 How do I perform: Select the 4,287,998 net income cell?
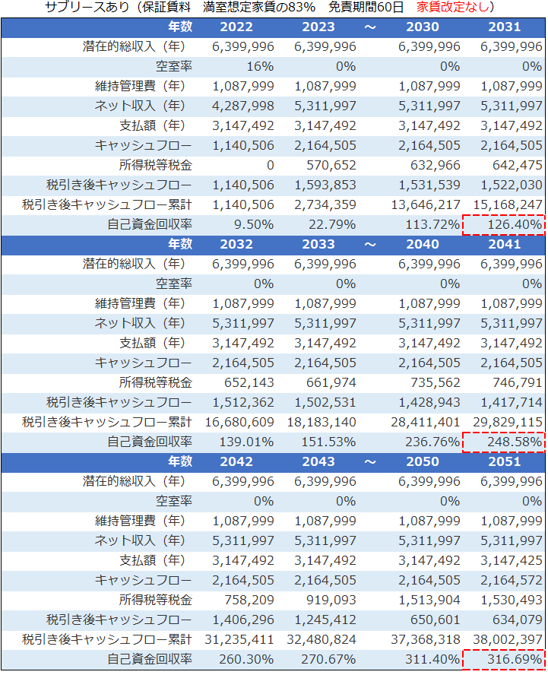click(x=243, y=106)
